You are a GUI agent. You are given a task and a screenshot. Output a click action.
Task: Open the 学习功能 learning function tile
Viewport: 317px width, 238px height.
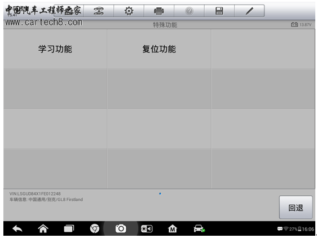(55, 49)
